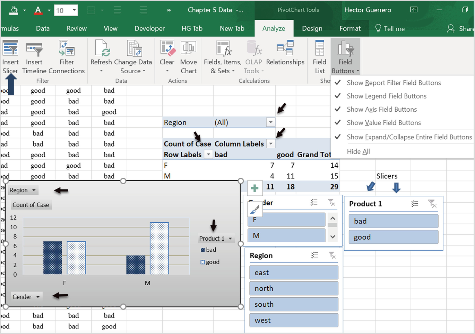Select east in the Region slicer

click(x=294, y=272)
